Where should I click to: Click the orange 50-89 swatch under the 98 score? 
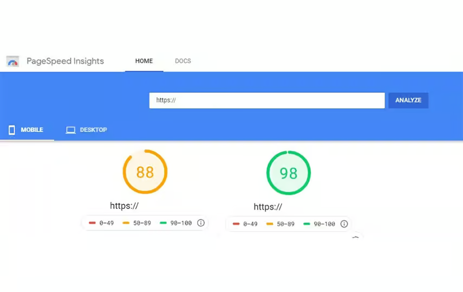coord(270,223)
